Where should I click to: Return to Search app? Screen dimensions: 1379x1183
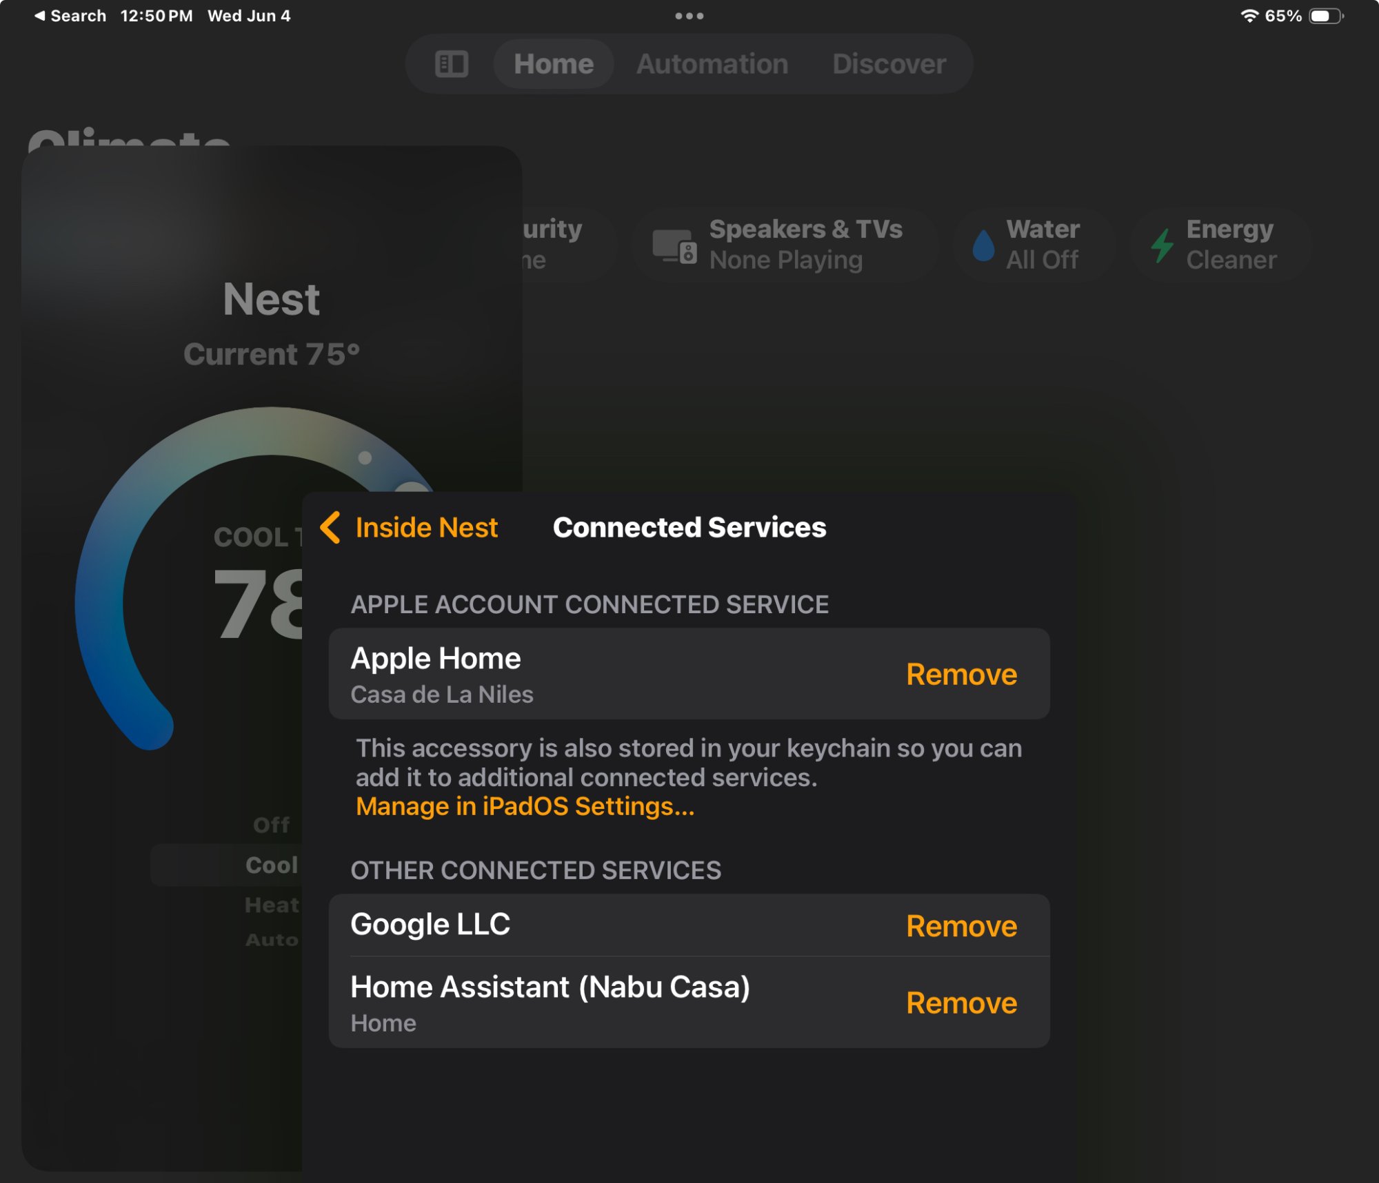pos(70,16)
